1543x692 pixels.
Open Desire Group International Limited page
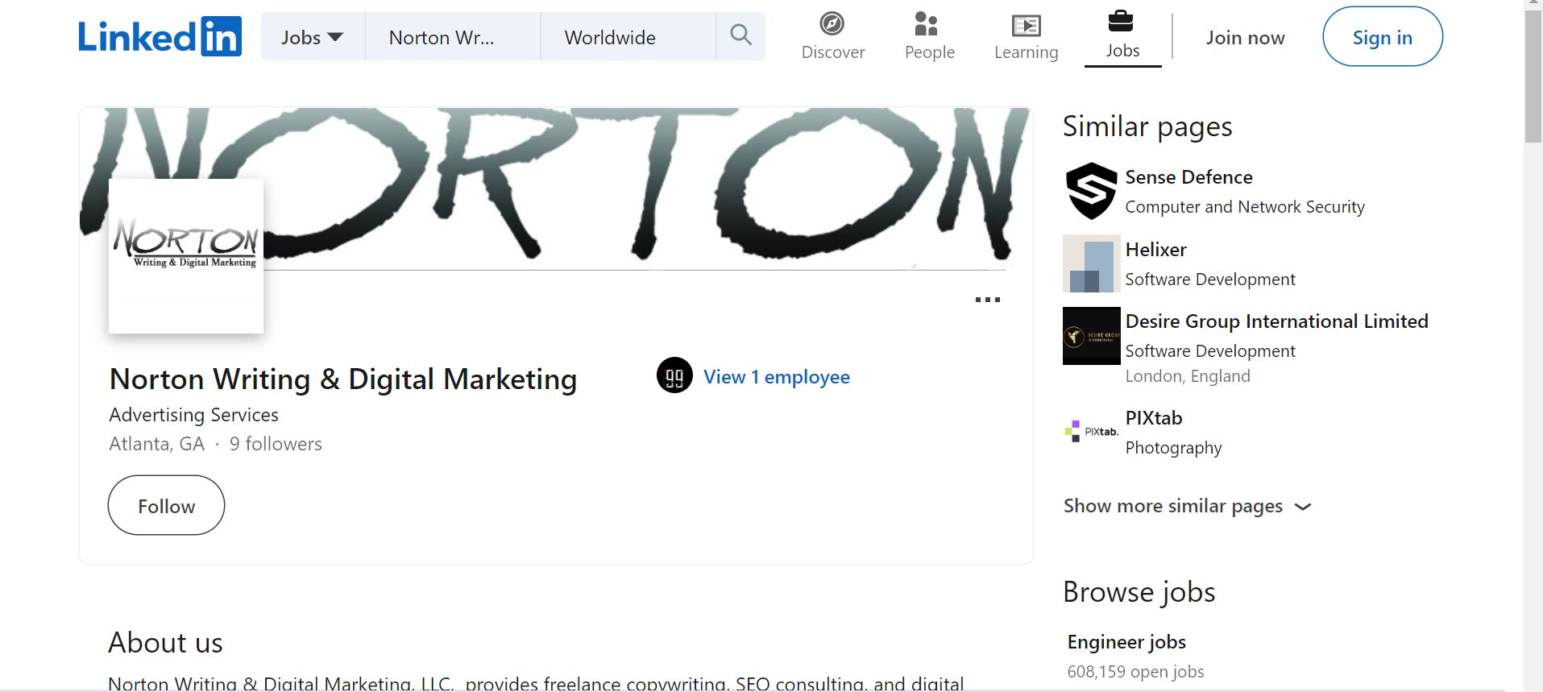coord(1276,321)
